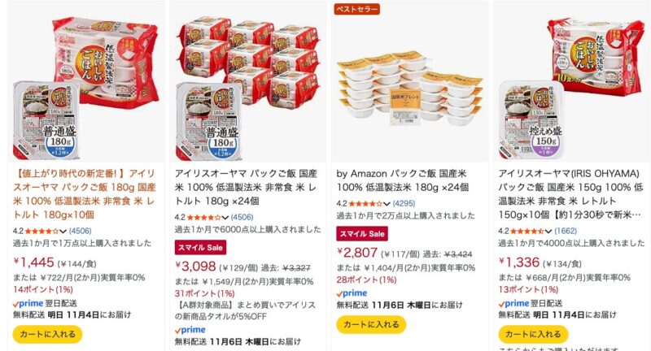Screen dimensions: 651x351
Task: Open 値上がり時代の新定番 アイリスオーヤマ product title
Action: (x=85, y=194)
